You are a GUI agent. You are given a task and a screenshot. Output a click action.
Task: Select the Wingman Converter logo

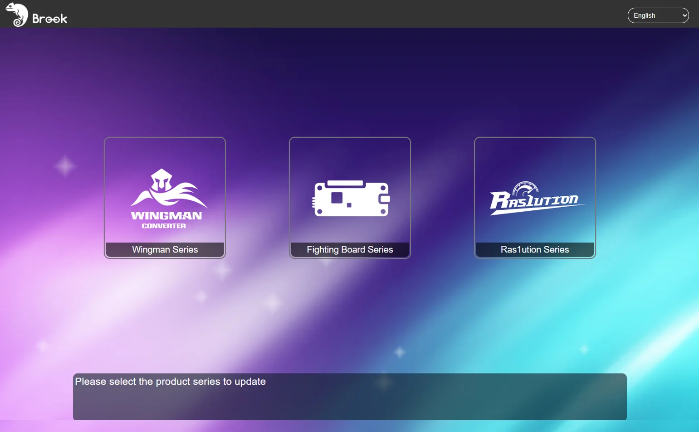pyautogui.click(x=169, y=199)
